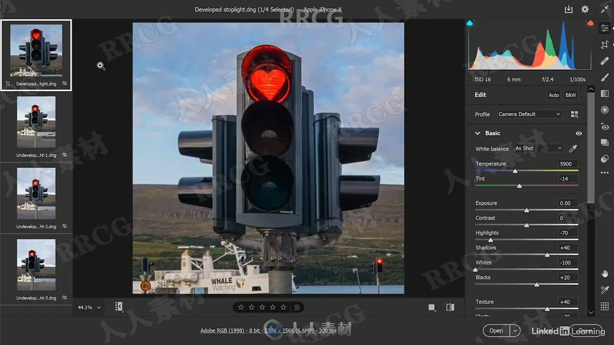Select the Developed stoplight thumbnail
The height and width of the screenshot is (345, 614).
click(36, 51)
